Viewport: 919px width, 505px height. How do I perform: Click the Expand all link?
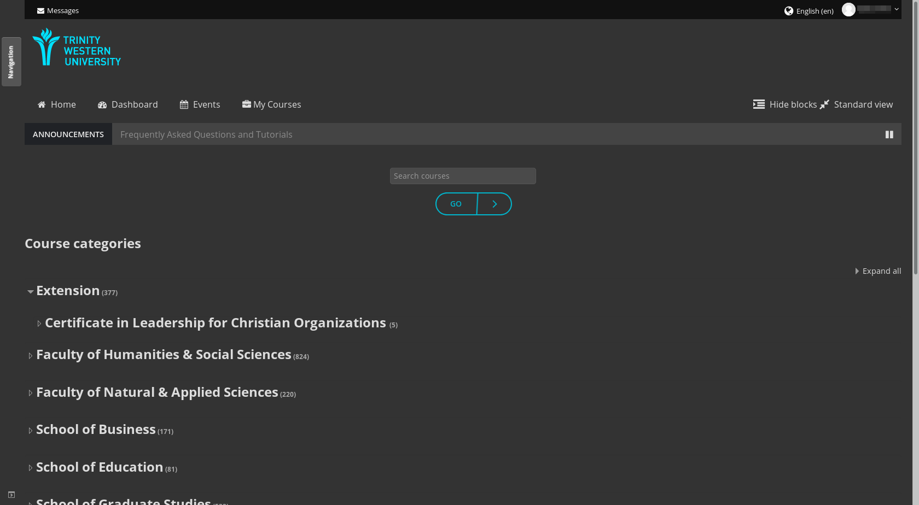[881, 271]
